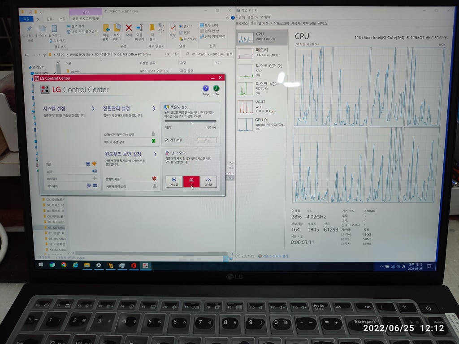Click the disabled 적용 button

[207, 140]
